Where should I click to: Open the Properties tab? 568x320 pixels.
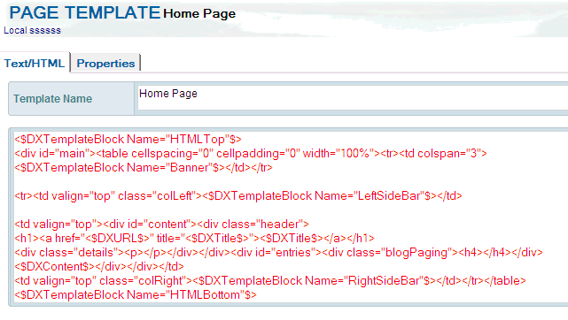click(105, 64)
